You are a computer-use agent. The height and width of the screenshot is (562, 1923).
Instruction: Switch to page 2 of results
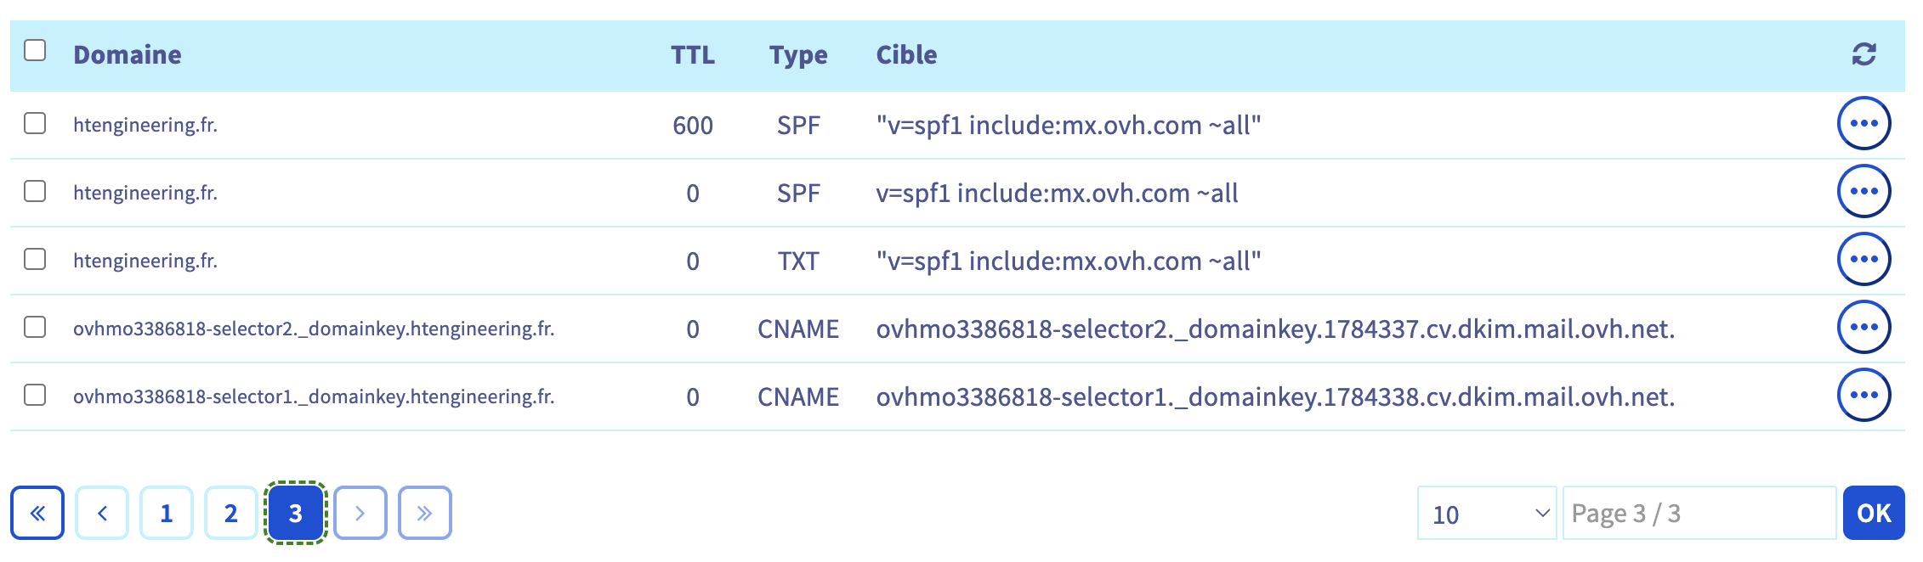(x=231, y=513)
